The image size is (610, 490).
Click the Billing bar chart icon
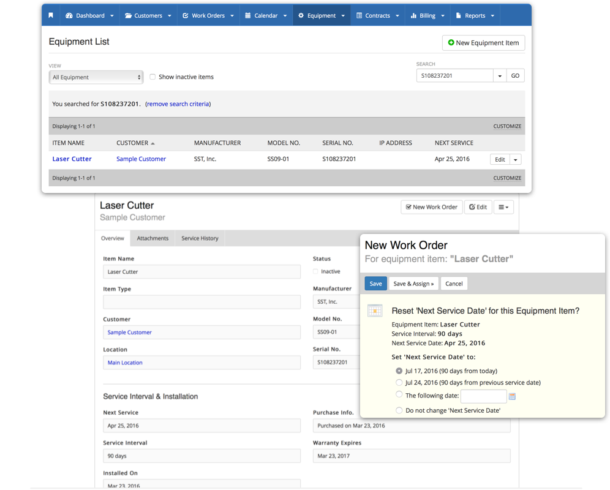click(x=413, y=15)
